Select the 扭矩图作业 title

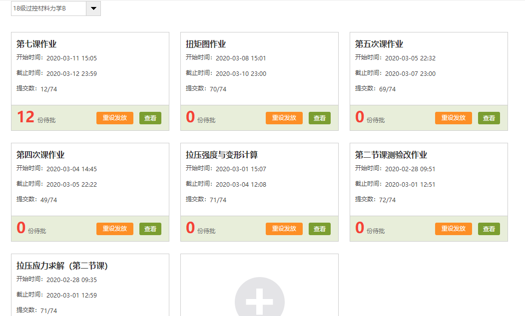coord(206,44)
